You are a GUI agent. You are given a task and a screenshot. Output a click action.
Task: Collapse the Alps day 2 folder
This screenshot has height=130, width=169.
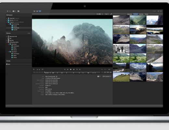(8, 52)
